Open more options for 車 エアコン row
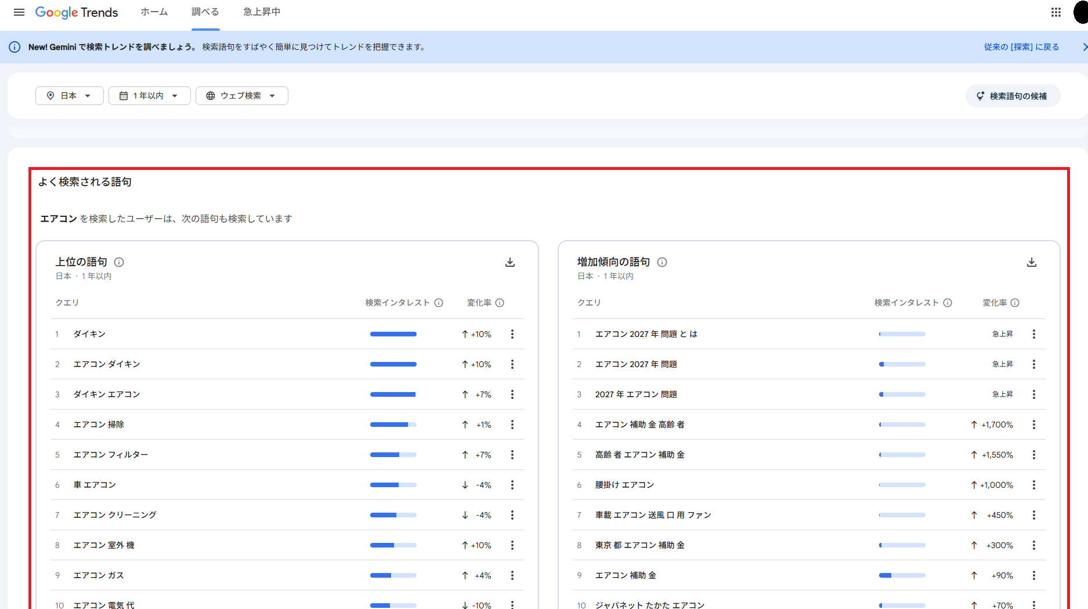 [x=512, y=485]
